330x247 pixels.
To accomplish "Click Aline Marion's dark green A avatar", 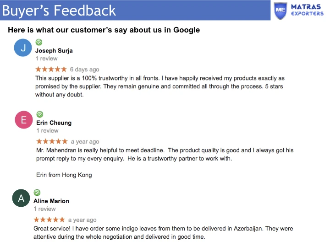I will pos(21,198).
